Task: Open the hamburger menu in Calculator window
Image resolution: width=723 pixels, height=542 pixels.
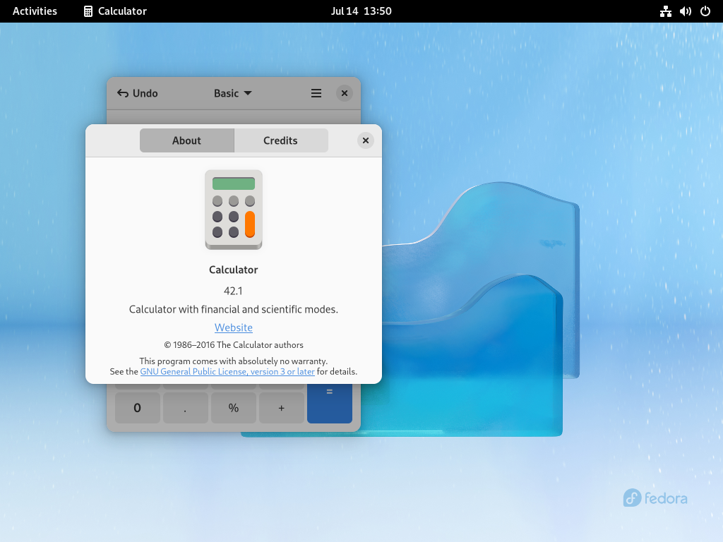Action: [316, 93]
